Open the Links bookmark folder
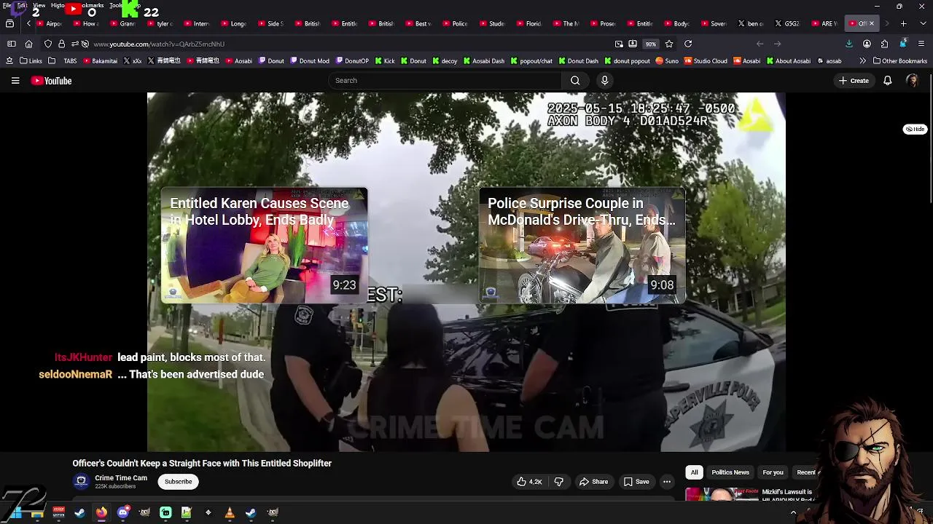Viewport: 933px width, 524px height. coord(31,61)
